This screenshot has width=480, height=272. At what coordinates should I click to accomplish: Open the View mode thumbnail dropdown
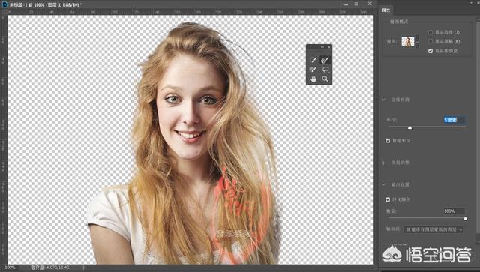point(417,41)
